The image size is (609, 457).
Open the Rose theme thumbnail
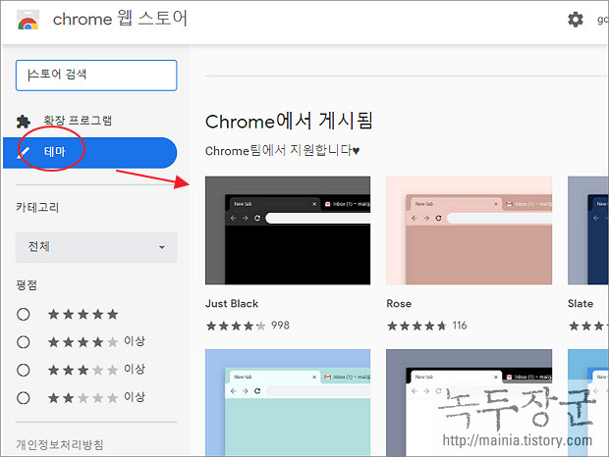[469, 230]
